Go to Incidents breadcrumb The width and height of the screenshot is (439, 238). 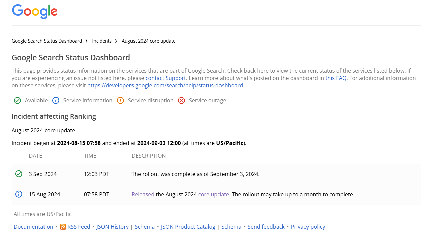point(102,41)
